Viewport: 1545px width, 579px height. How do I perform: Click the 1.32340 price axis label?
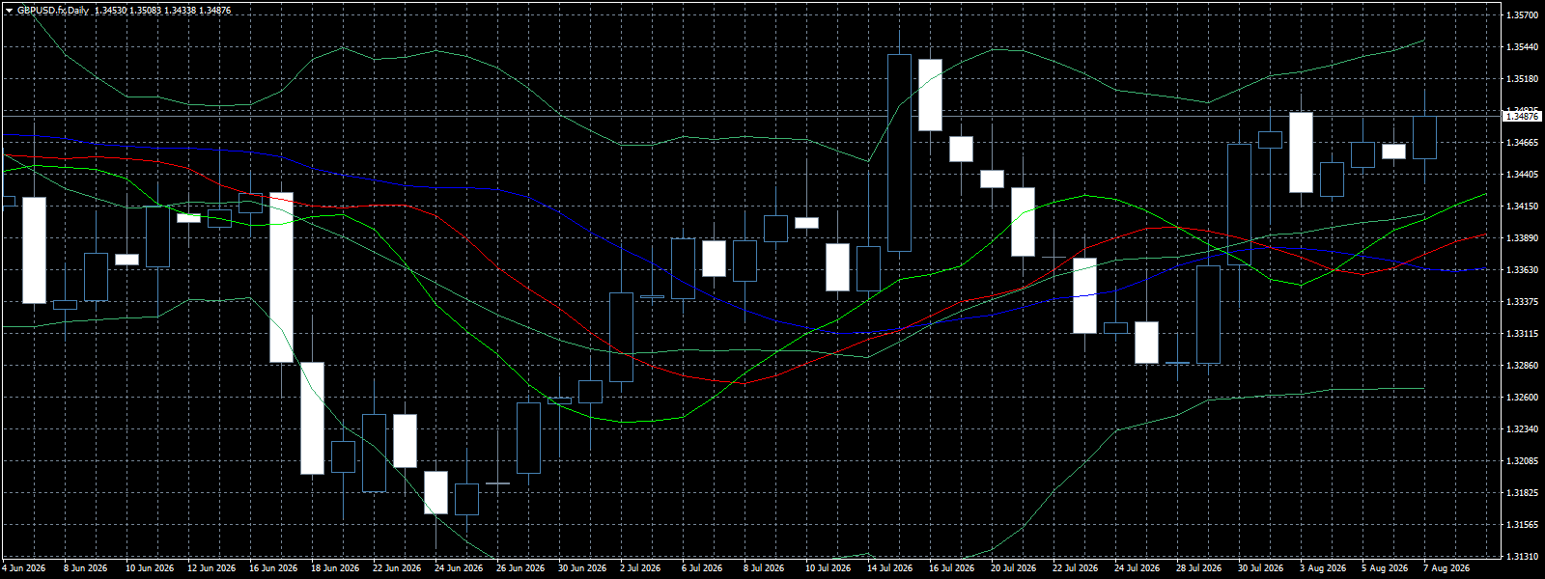pyautogui.click(x=1522, y=429)
